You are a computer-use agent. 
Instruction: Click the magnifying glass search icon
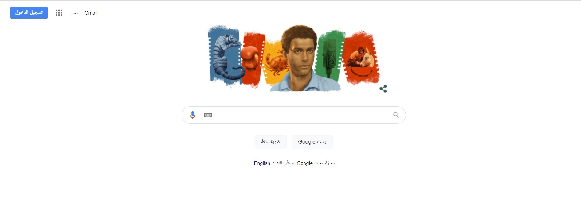[x=396, y=115]
